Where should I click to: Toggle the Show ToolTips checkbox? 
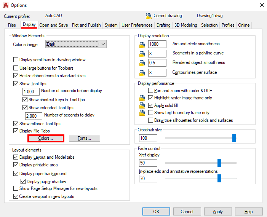(16, 84)
